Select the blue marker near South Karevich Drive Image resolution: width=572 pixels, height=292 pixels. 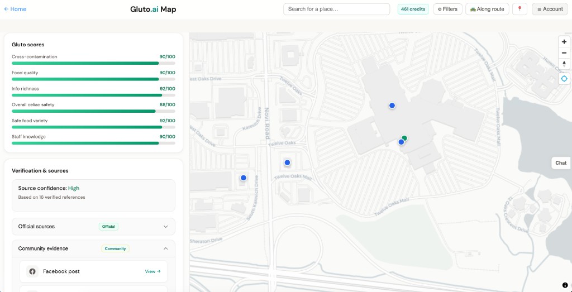[x=244, y=178]
